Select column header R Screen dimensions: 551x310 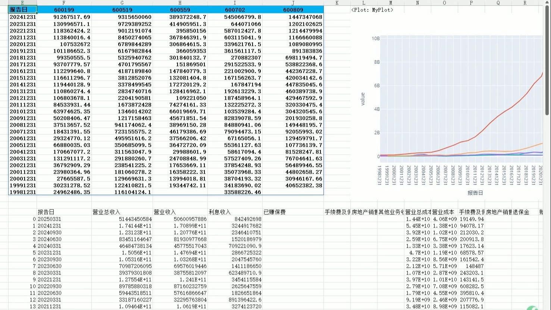(x=525, y=3)
